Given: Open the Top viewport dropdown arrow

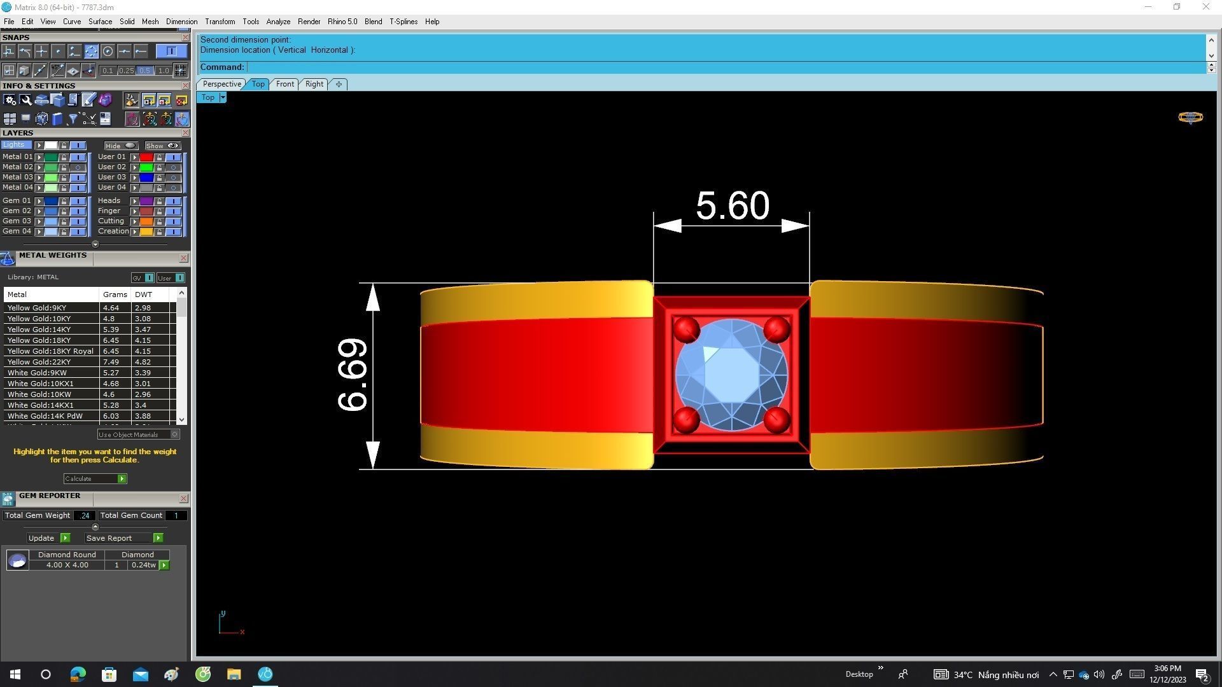Looking at the screenshot, I should coord(223,98).
